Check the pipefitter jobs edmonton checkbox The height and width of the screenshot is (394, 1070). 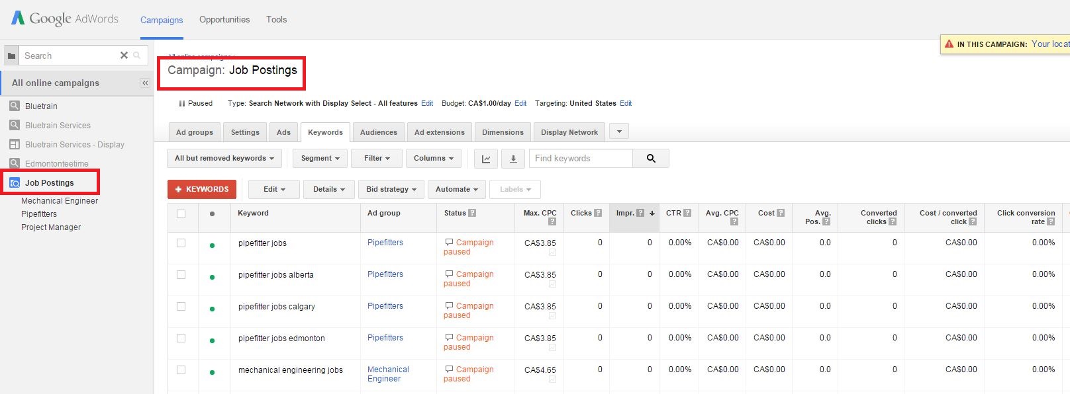[181, 338]
